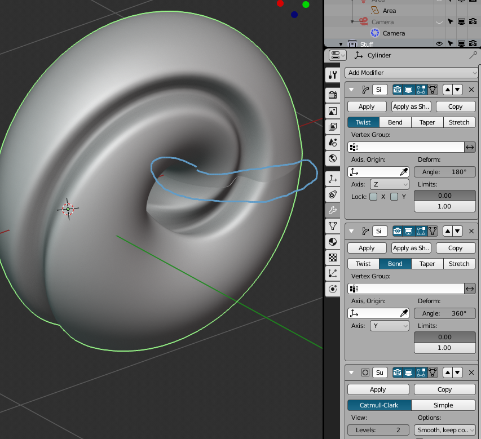Image resolution: width=481 pixels, height=439 pixels.
Task: Open the Render properties tab
Action: coord(333,95)
